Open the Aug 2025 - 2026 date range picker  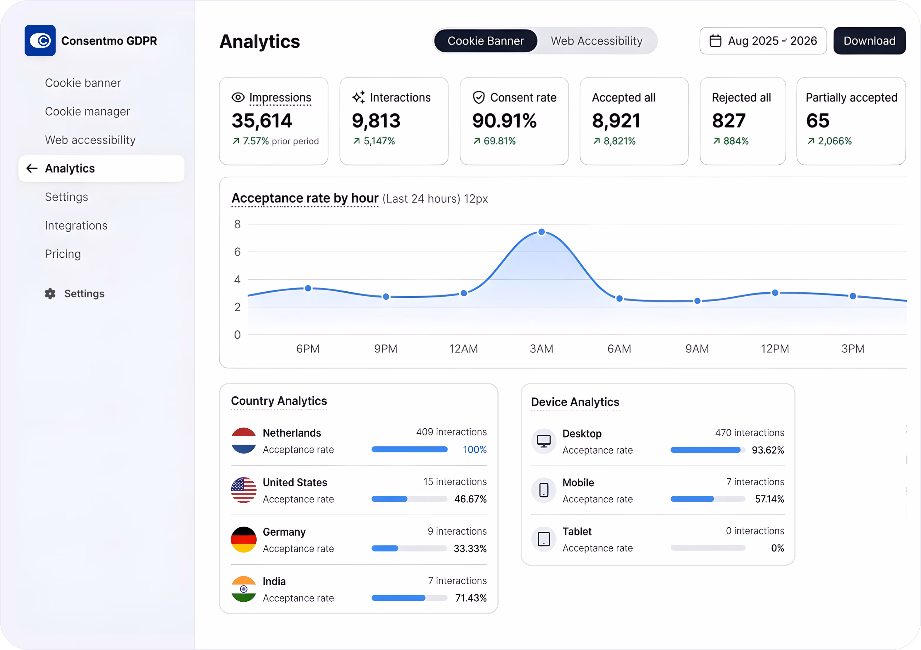point(763,40)
